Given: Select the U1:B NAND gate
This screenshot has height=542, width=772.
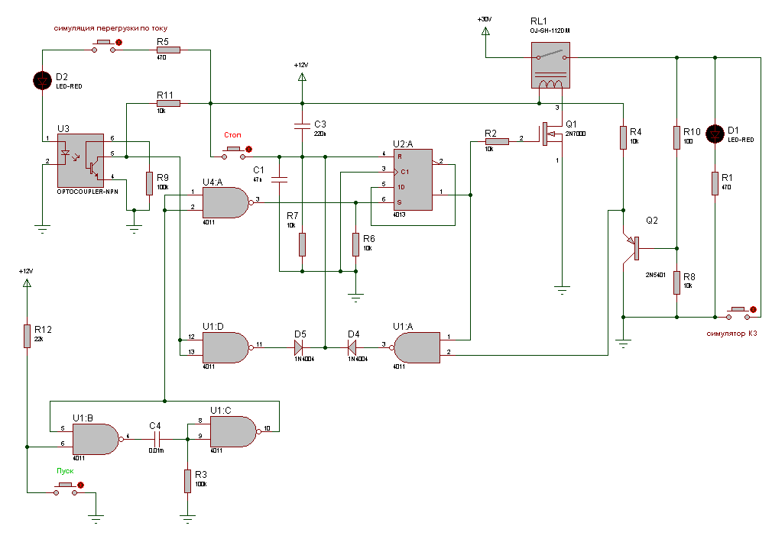Looking at the screenshot, I should [x=96, y=439].
